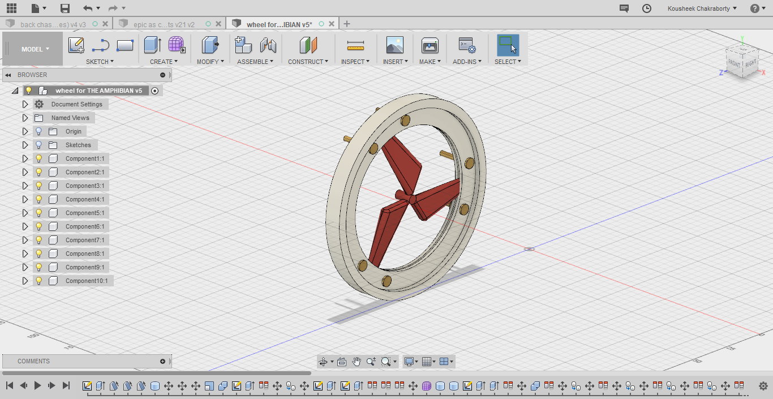The height and width of the screenshot is (399, 773).
Task: Open the Look At tool
Action: (x=342, y=361)
